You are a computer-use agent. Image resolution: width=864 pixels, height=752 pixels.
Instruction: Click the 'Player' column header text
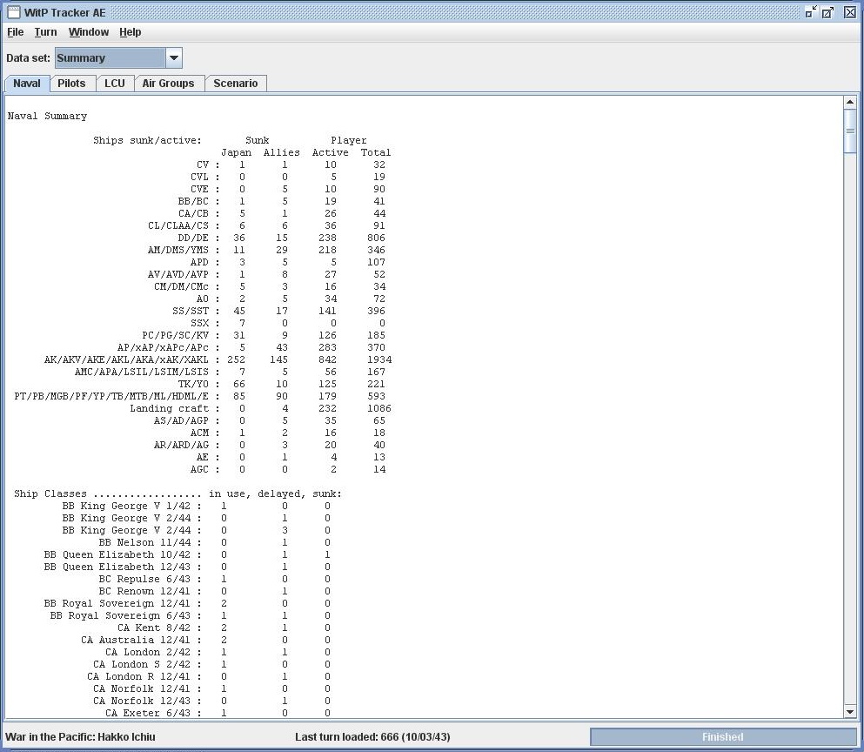348,140
